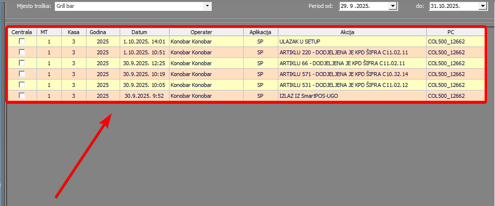Open the 'do' end date dropdown arrow
Screen dimensions: 495x206
coord(482,6)
